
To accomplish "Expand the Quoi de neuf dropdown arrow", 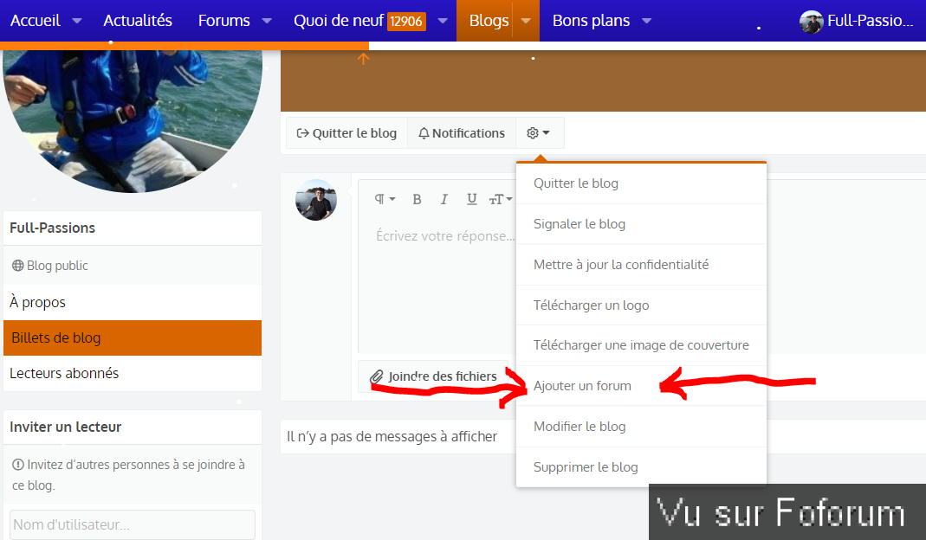I will (x=443, y=21).
